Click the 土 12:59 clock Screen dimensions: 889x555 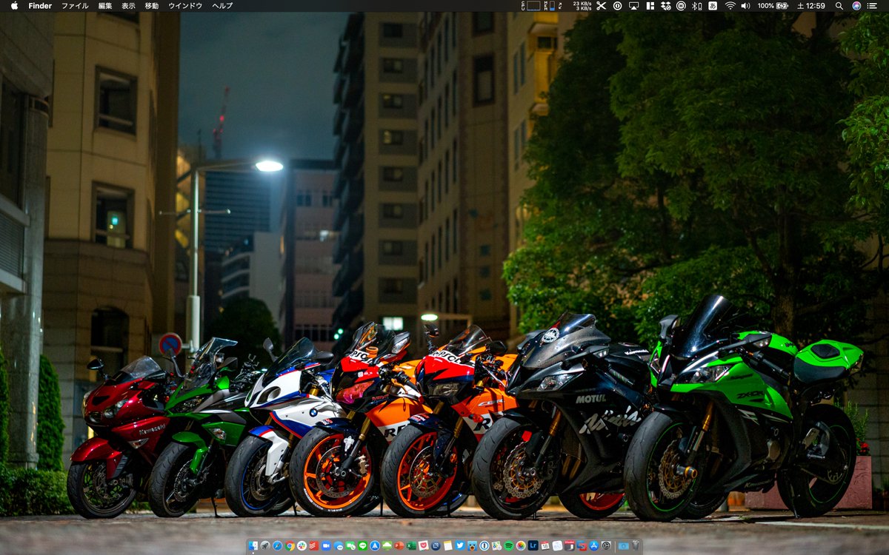click(811, 5)
